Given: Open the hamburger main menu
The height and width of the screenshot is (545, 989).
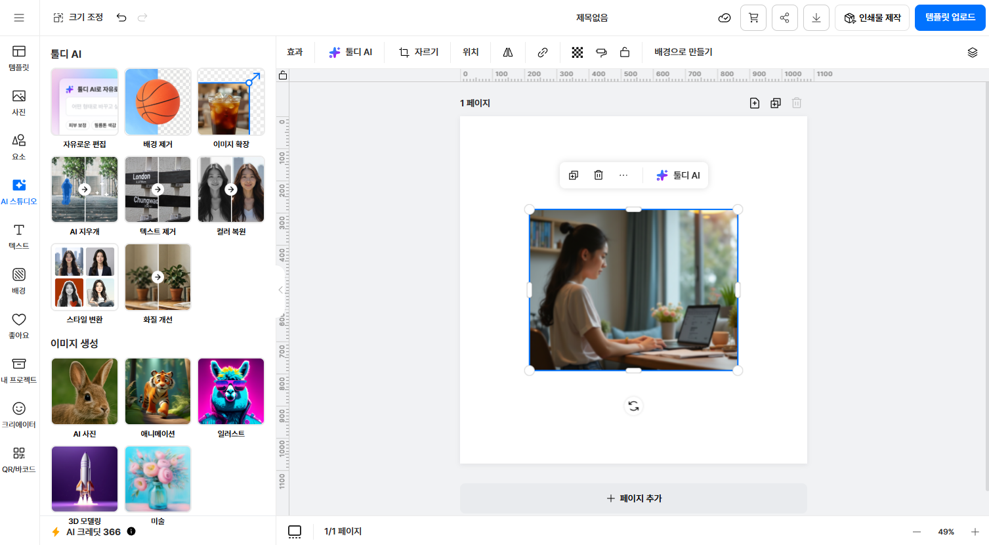Looking at the screenshot, I should click(x=19, y=18).
